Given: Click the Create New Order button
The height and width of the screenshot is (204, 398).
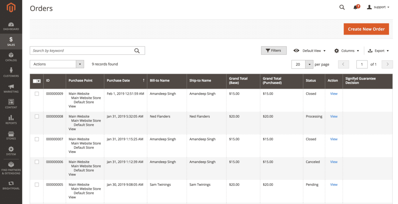Looking at the screenshot, I should (x=366, y=29).
